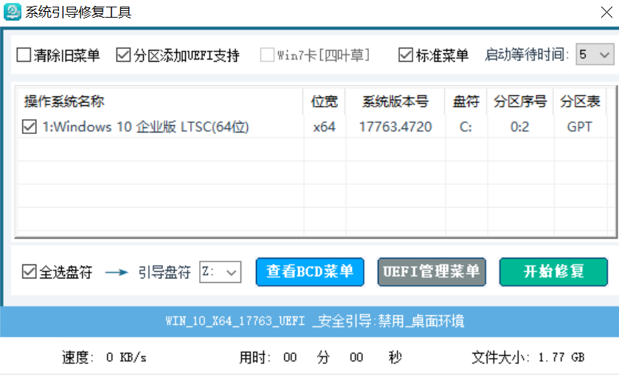Click the 位宽 column header
This screenshot has width=619, height=377.
point(325,102)
